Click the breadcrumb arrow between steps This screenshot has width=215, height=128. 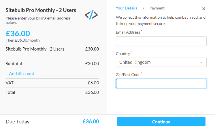pyautogui.click(x=143, y=8)
